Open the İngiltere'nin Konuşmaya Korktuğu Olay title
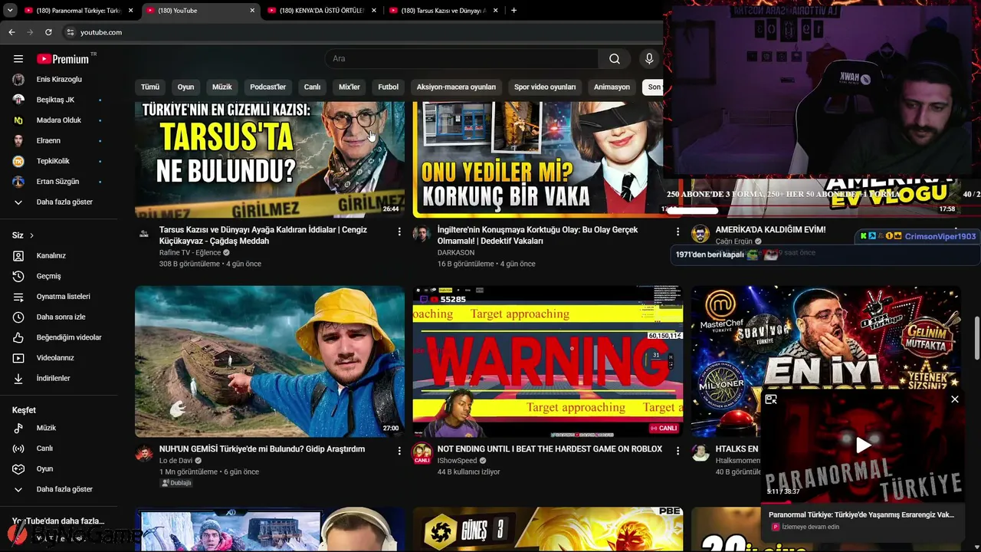The width and height of the screenshot is (981, 552). (x=537, y=235)
